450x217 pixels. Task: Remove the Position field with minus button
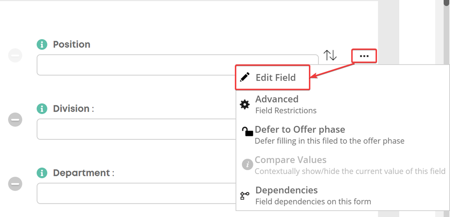(x=15, y=55)
